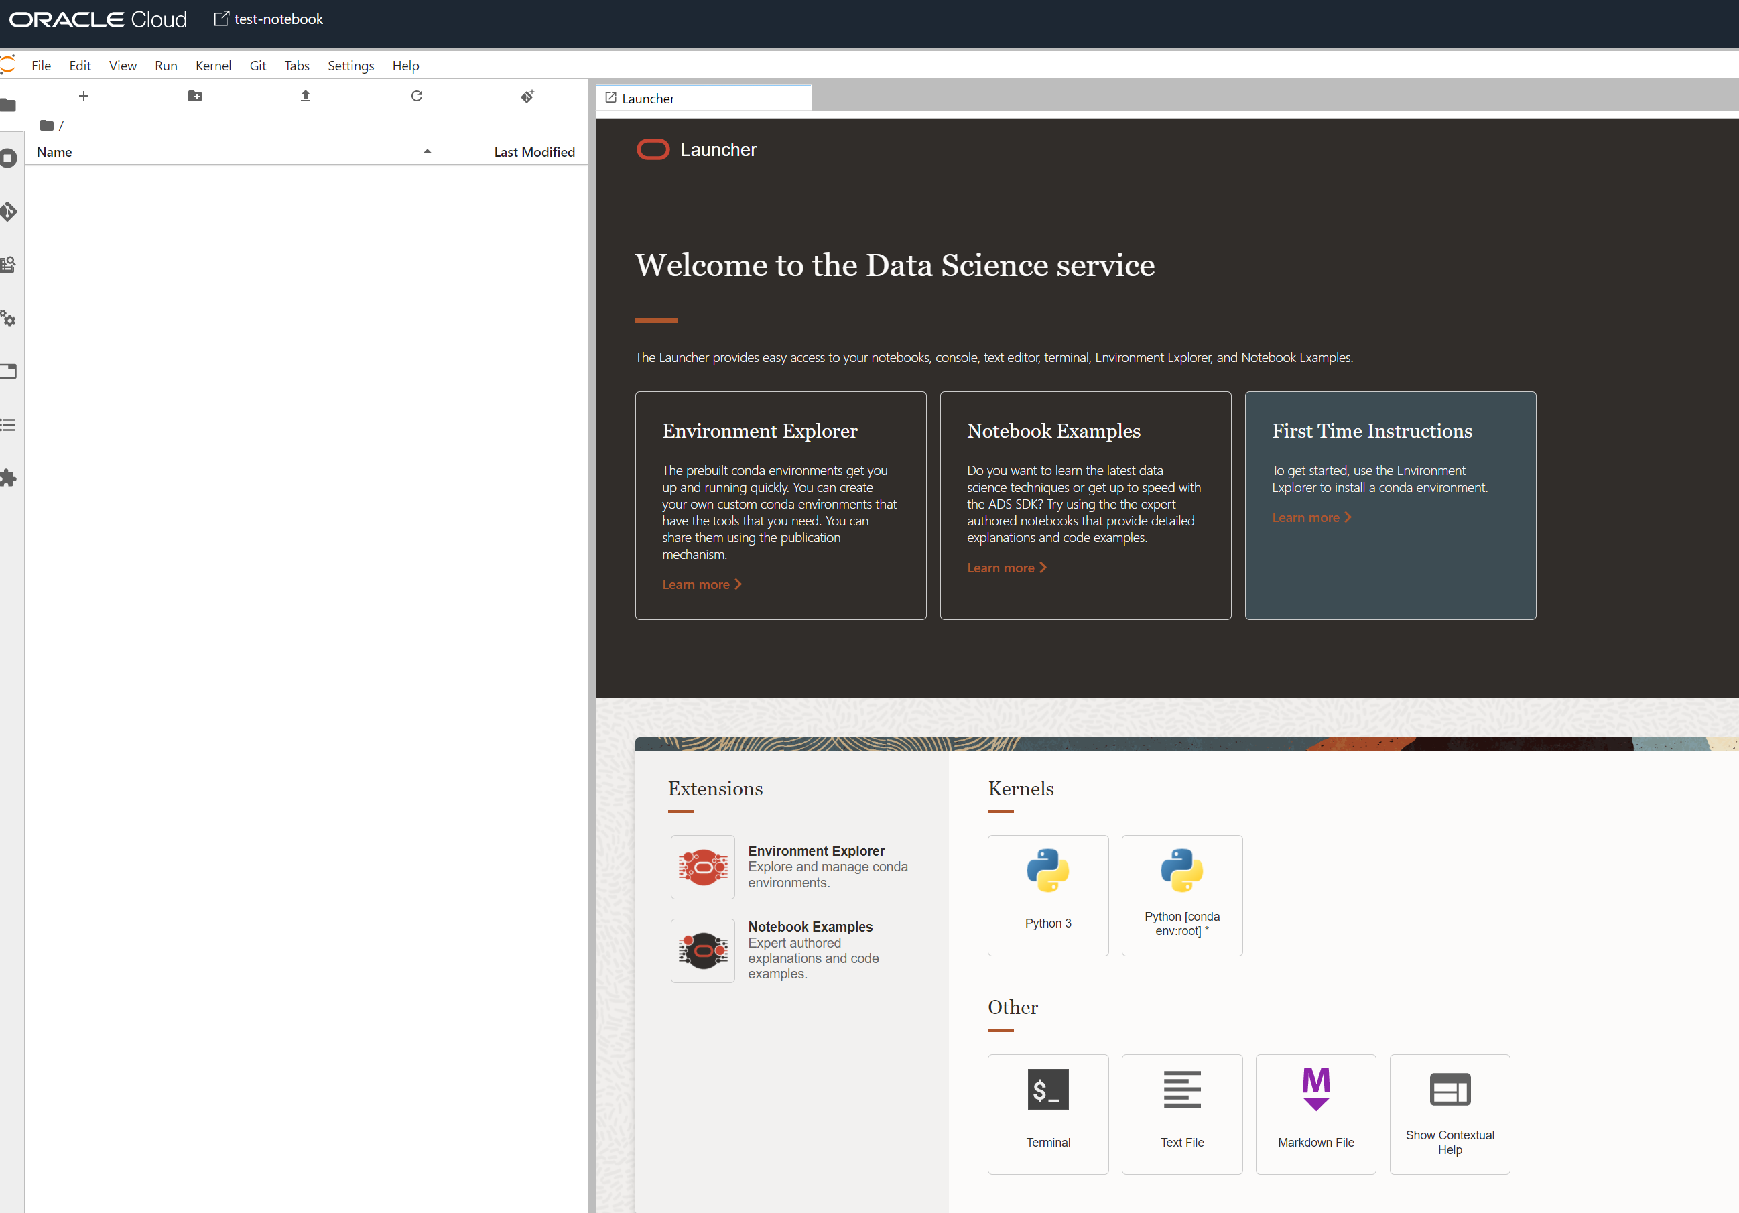Click Notebook Examples extension title text
The width and height of the screenshot is (1739, 1213).
pos(810,927)
